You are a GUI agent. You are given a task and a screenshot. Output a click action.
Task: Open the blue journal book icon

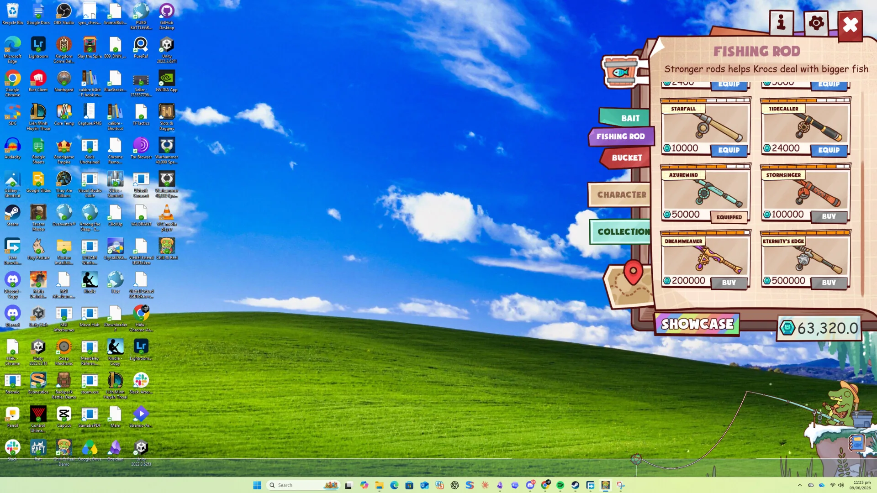pos(857,443)
